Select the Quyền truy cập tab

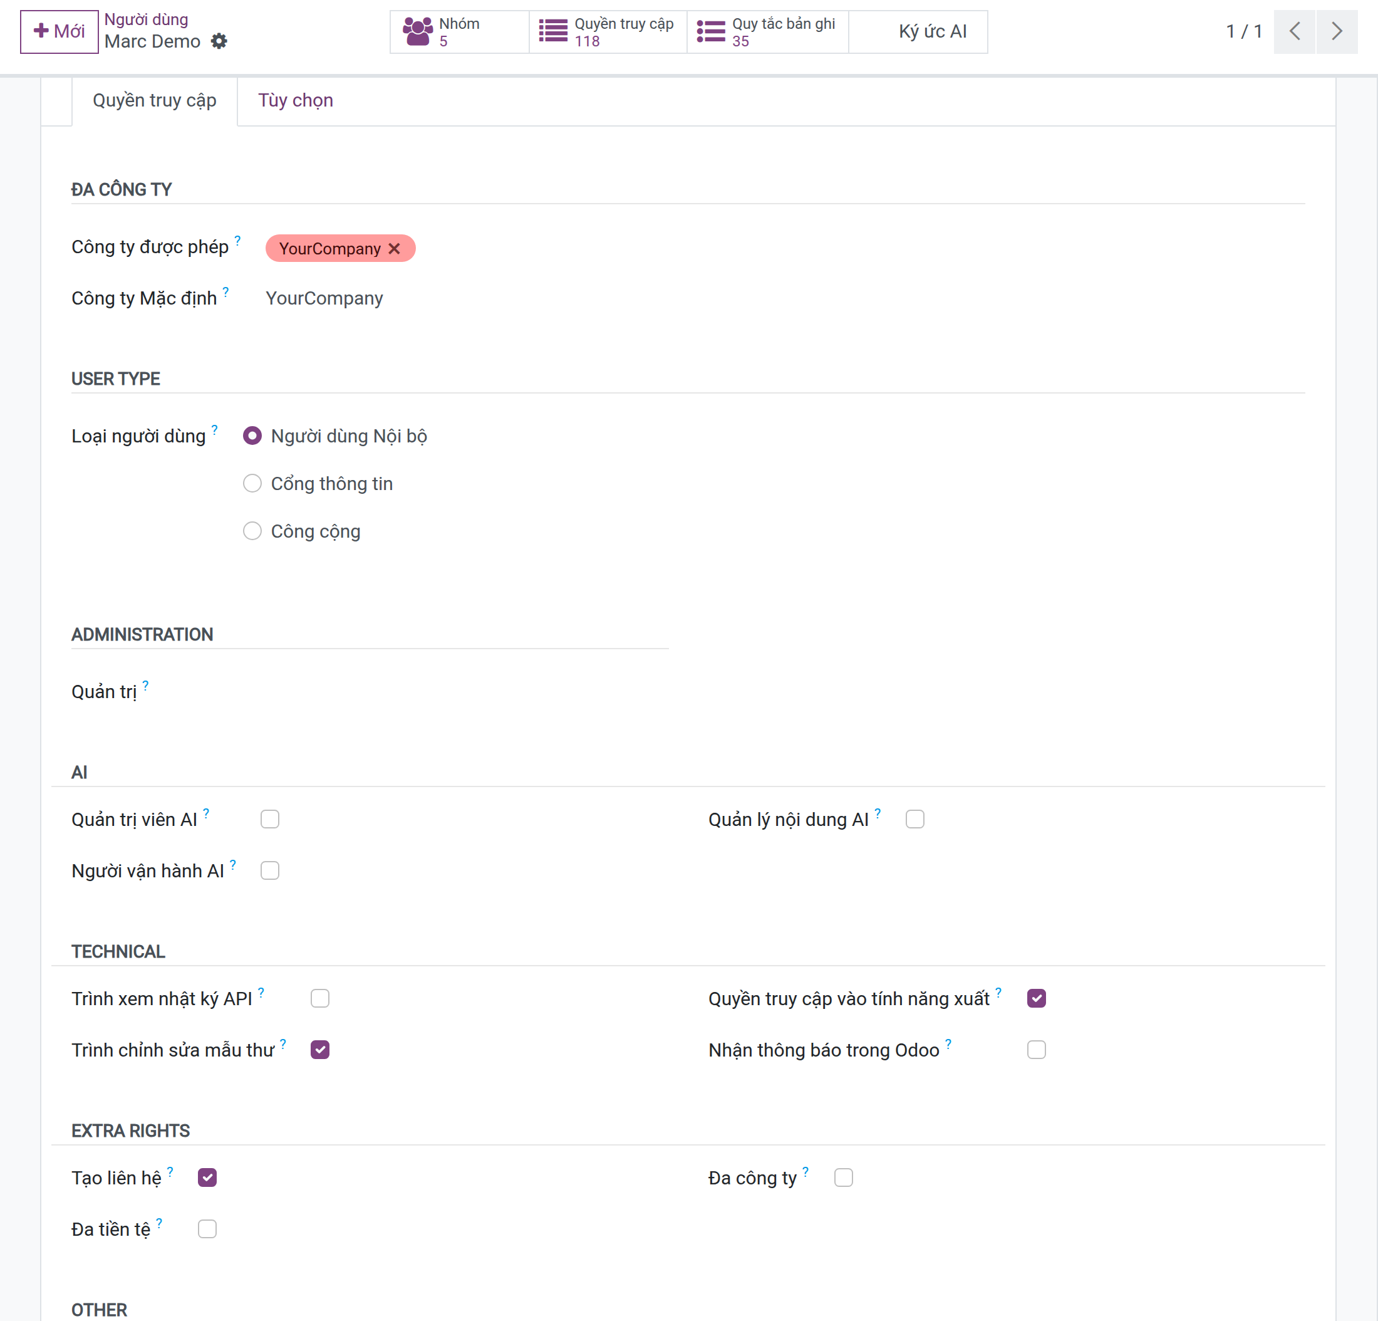point(155,101)
